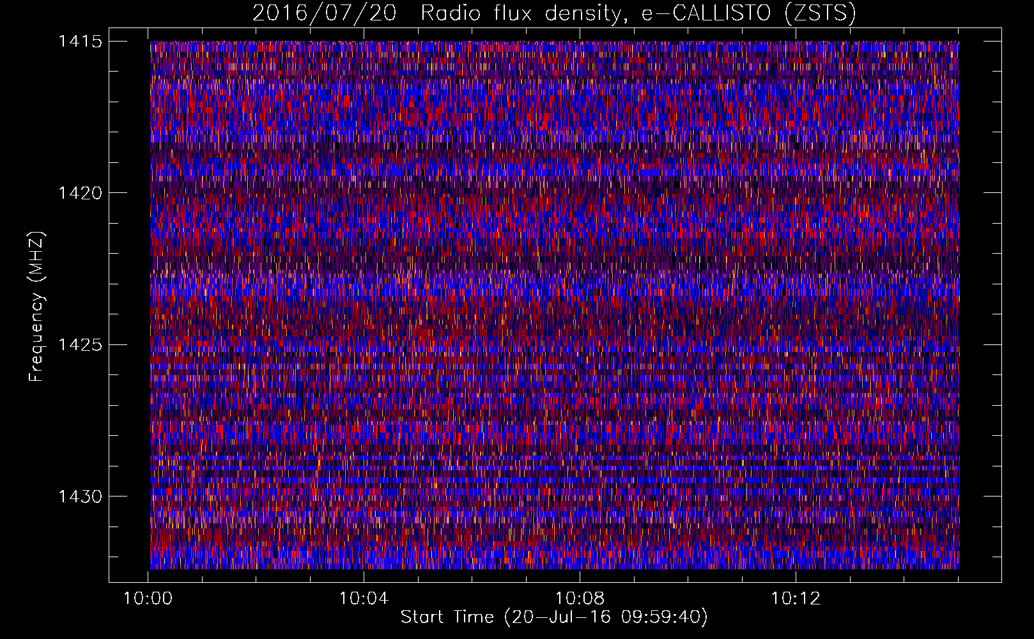Click the 'Frequency (MHZ)' axis title
This screenshot has height=639, width=1034.
point(36,307)
